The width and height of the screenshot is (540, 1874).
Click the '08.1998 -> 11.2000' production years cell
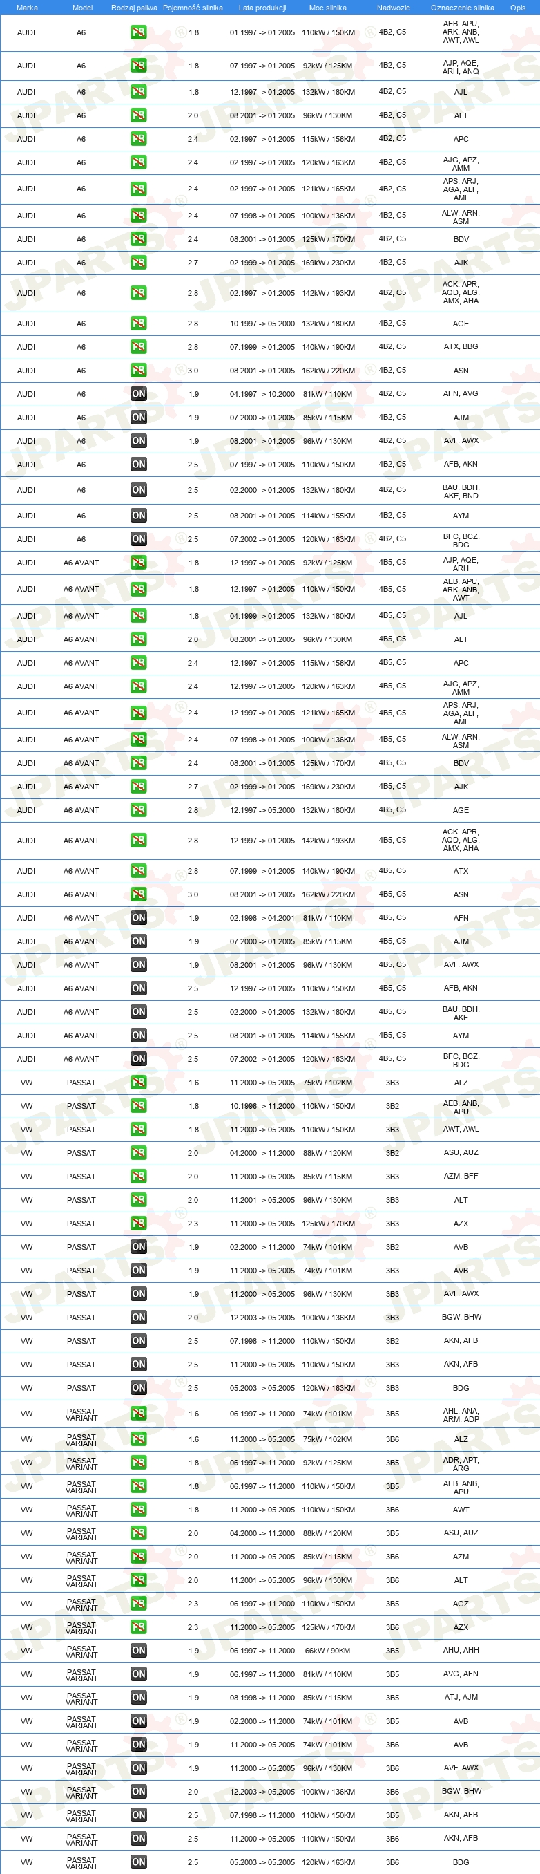pos(262,1697)
